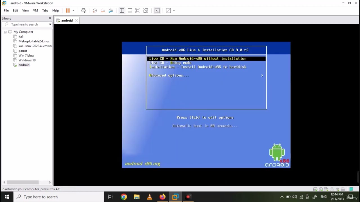Viewport: 360px width, 202px height.
Task: Open the VM menu
Action: pyautogui.click(x=35, y=10)
